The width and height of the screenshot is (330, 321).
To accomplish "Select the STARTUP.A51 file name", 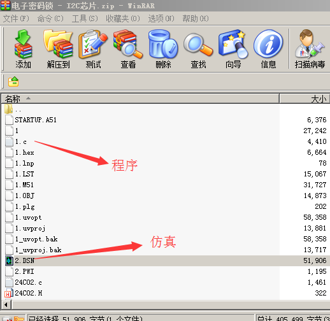I will pyautogui.click(x=36, y=120).
